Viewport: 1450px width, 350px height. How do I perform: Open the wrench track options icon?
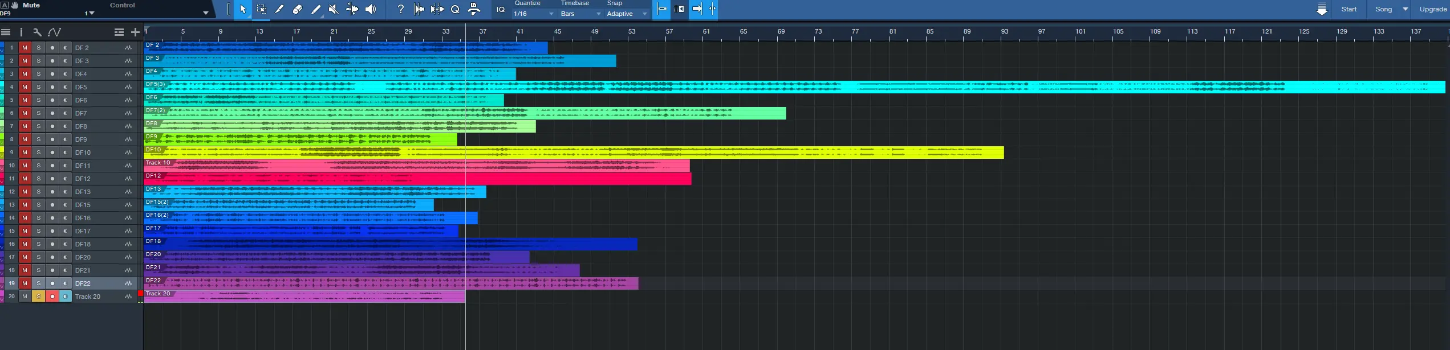[x=37, y=32]
